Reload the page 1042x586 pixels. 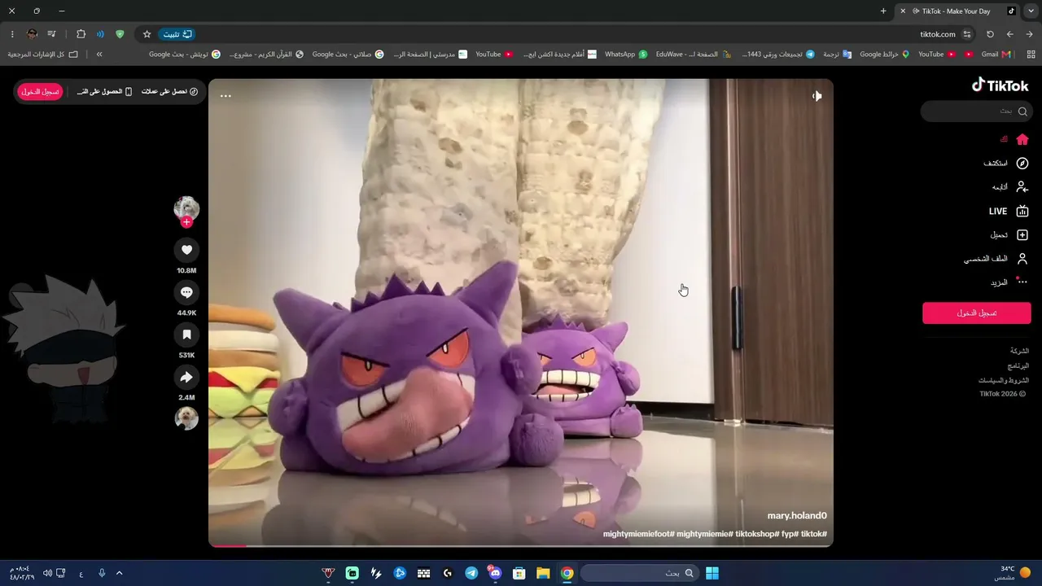point(990,34)
